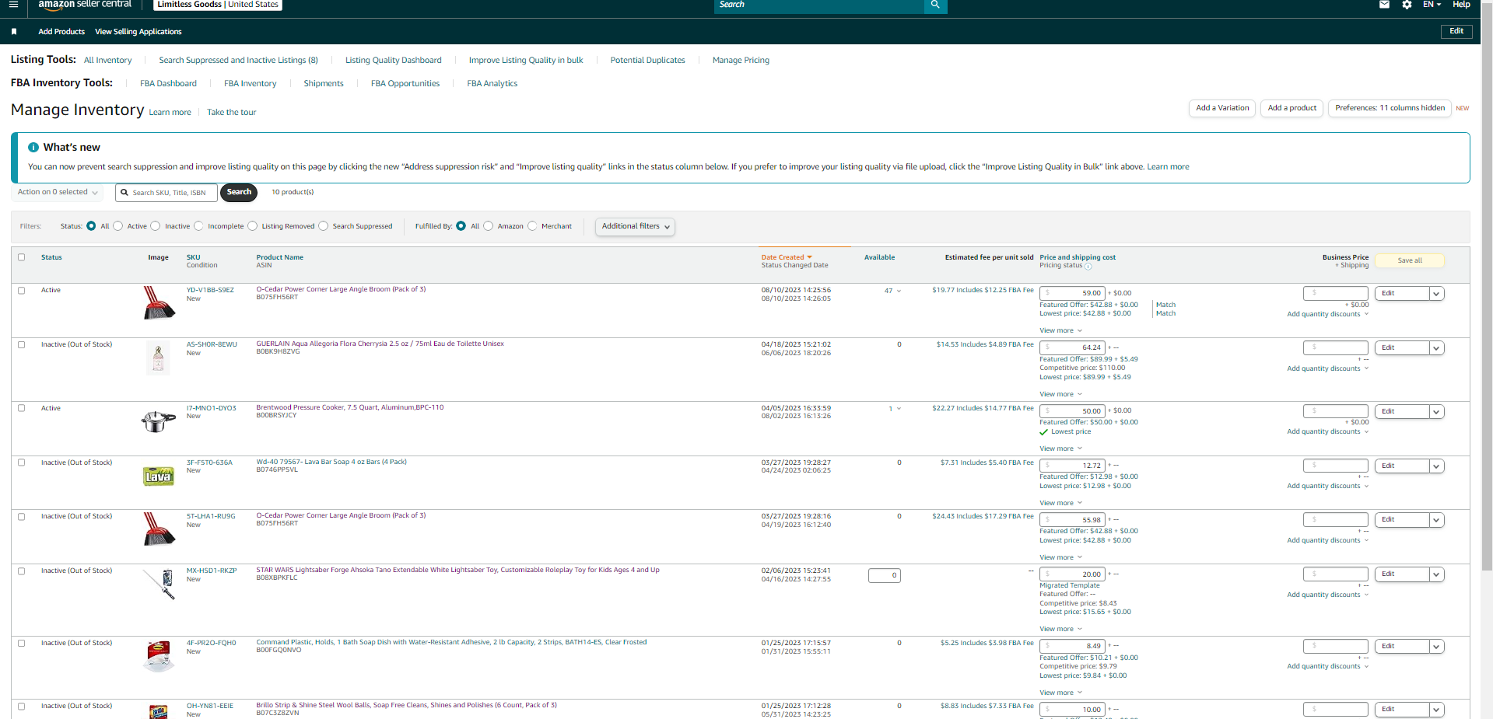Open the All Inventory listing tool
Screen dimensions: 1493x719
coord(108,61)
